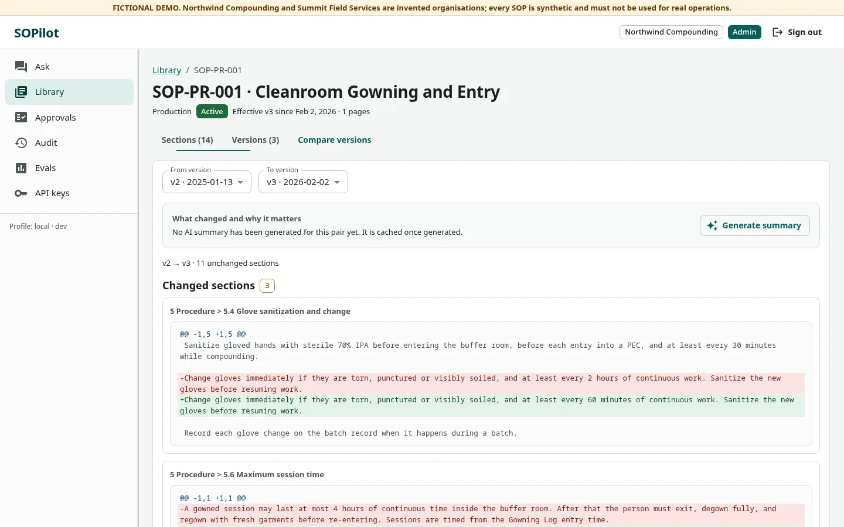Screen dimensions: 844x527
Task: Click the 'SOP-PR-001' breadcrumb text
Action: pos(217,70)
